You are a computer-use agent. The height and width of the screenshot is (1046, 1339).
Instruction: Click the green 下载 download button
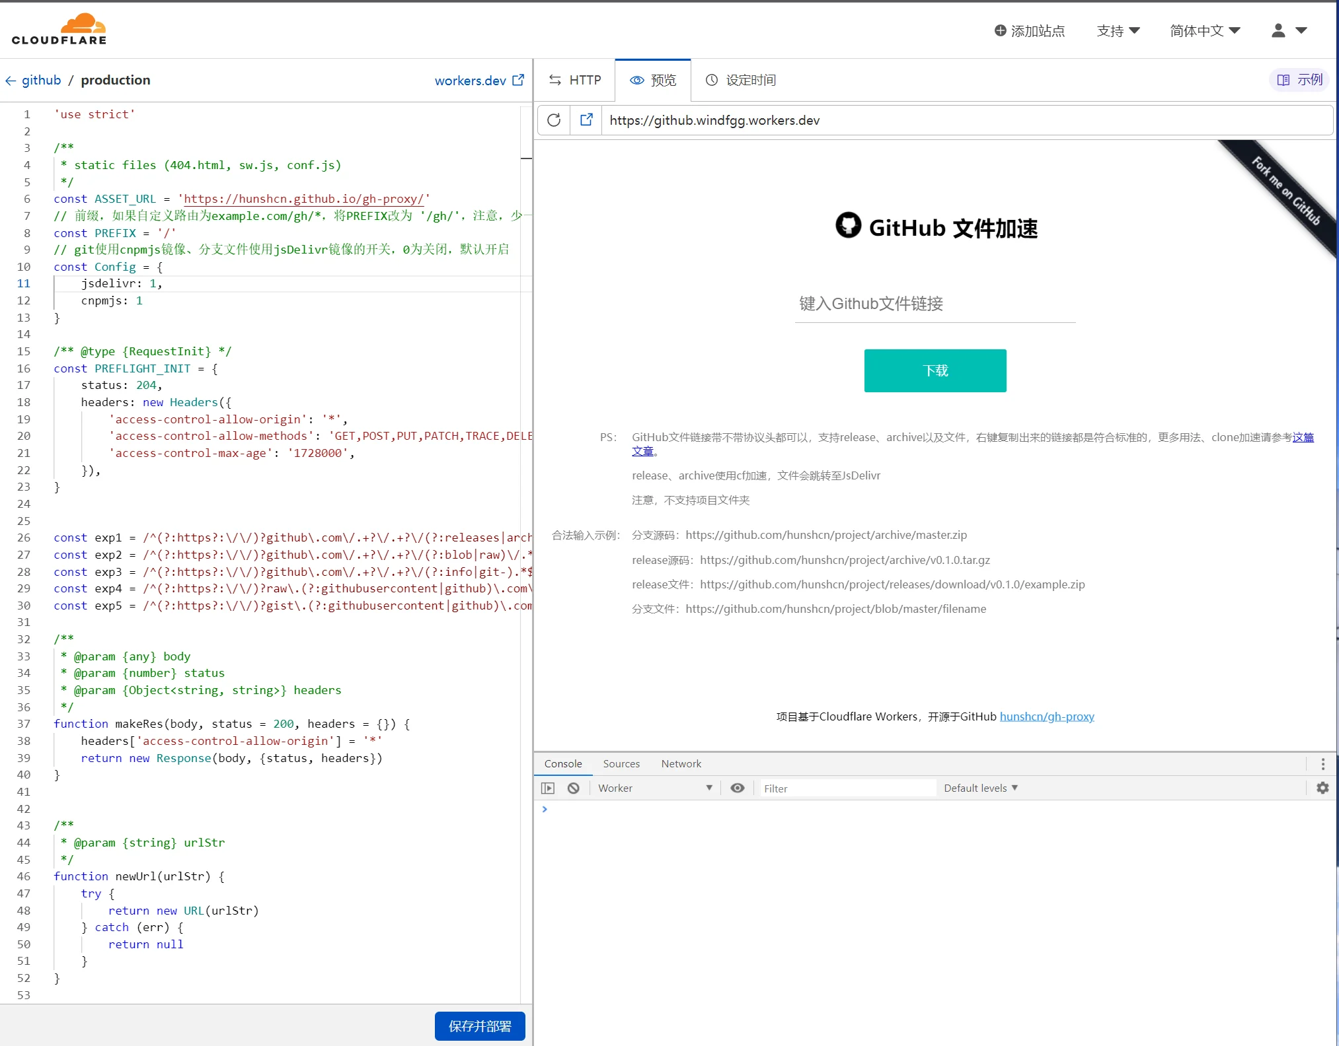coord(935,370)
